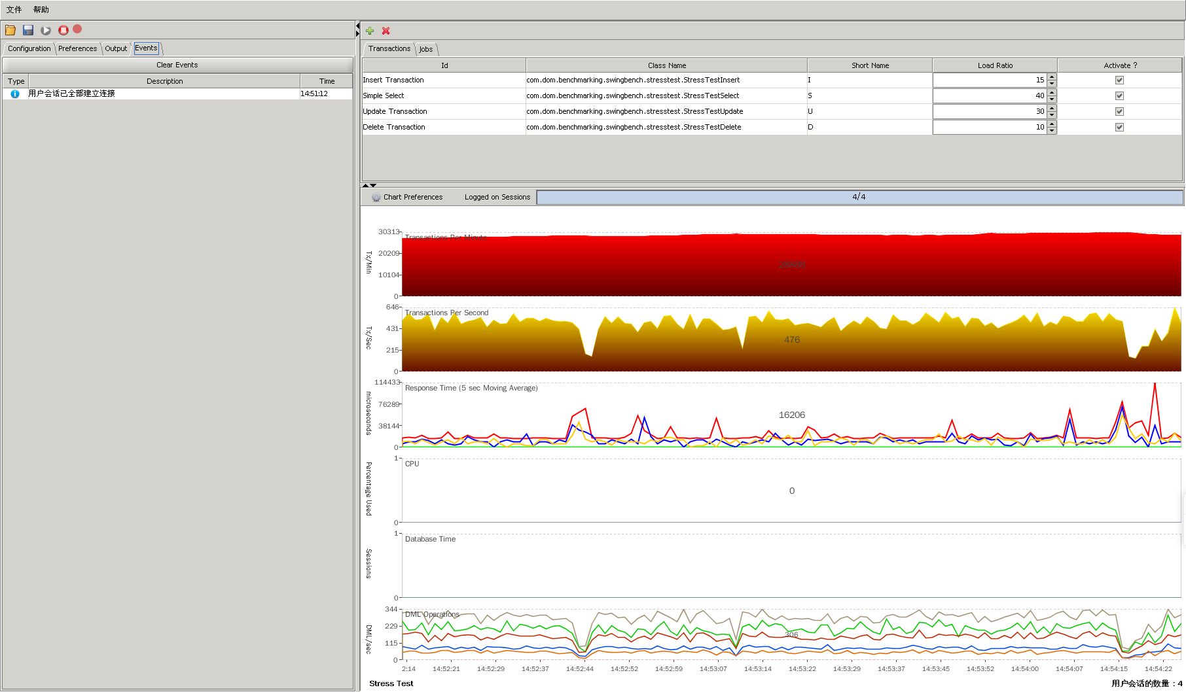Open a configuration file with folder icon
This screenshot has width=1186, height=692.
click(10, 30)
